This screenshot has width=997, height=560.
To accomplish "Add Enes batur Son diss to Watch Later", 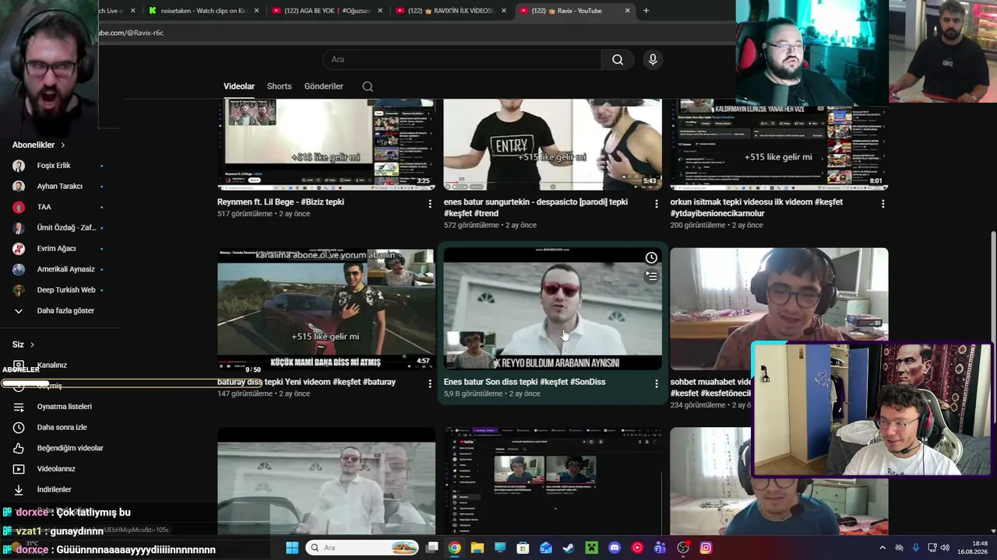I will (x=651, y=258).
